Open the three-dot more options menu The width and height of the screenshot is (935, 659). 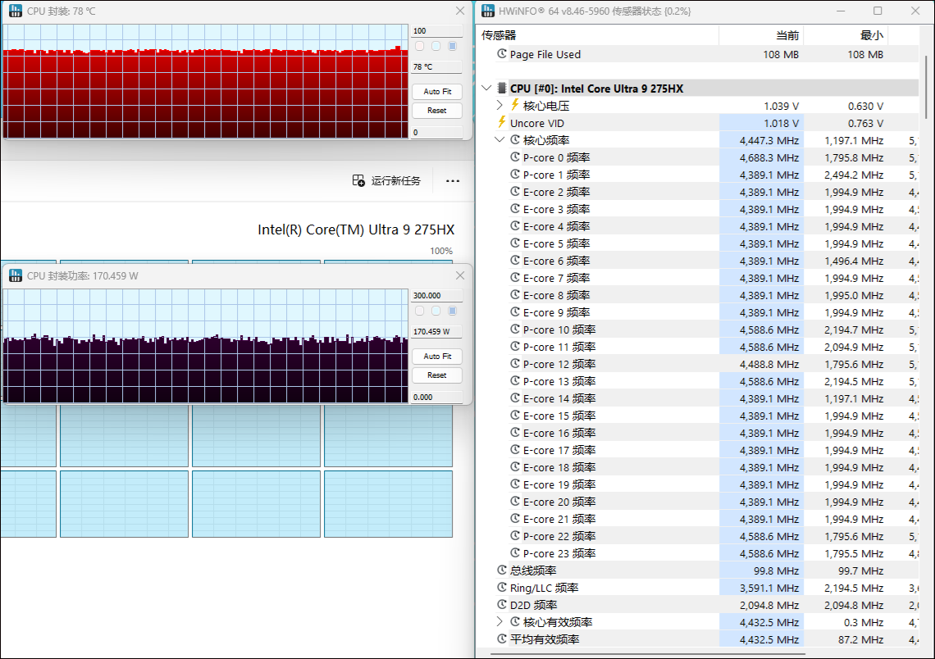coord(453,181)
